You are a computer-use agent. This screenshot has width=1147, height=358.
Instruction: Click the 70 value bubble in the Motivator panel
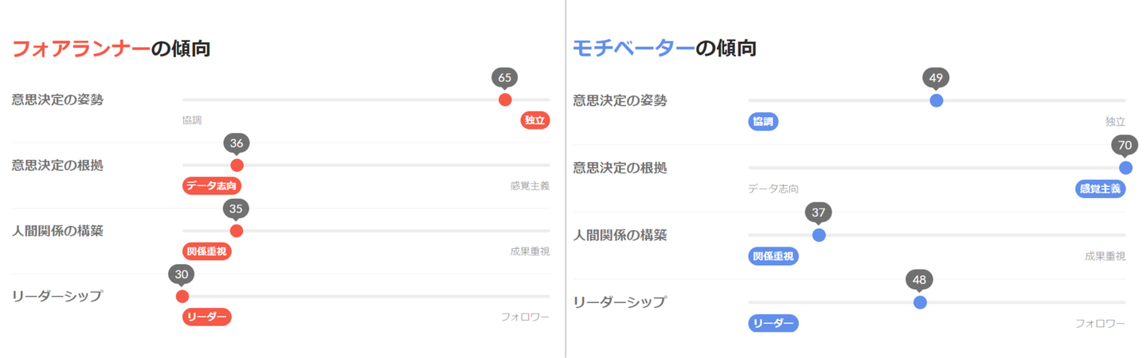[x=1125, y=146]
